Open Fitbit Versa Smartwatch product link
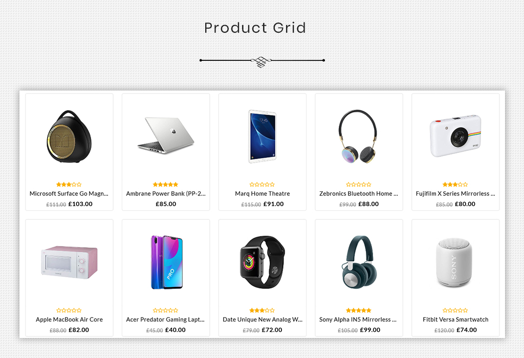The width and height of the screenshot is (524, 358). pos(455,320)
